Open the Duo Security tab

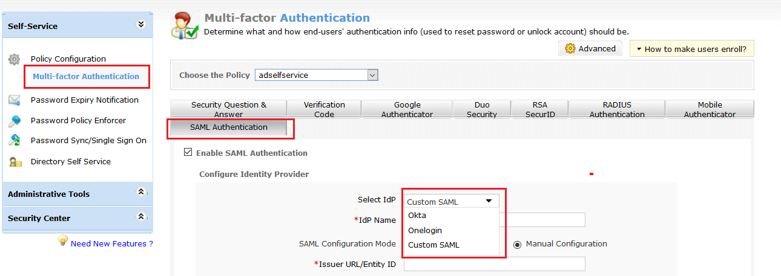(x=482, y=109)
